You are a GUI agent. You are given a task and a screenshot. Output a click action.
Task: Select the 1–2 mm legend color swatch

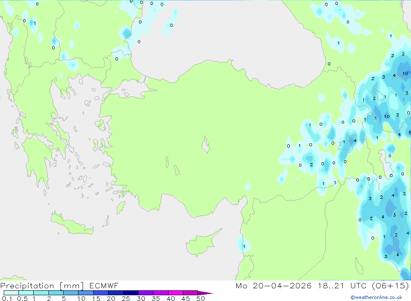pos(41,293)
